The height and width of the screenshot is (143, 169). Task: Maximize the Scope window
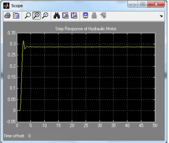[143, 4]
